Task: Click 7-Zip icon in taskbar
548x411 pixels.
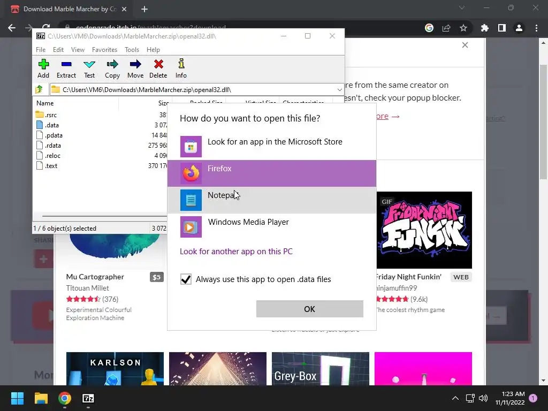Action: [88, 398]
